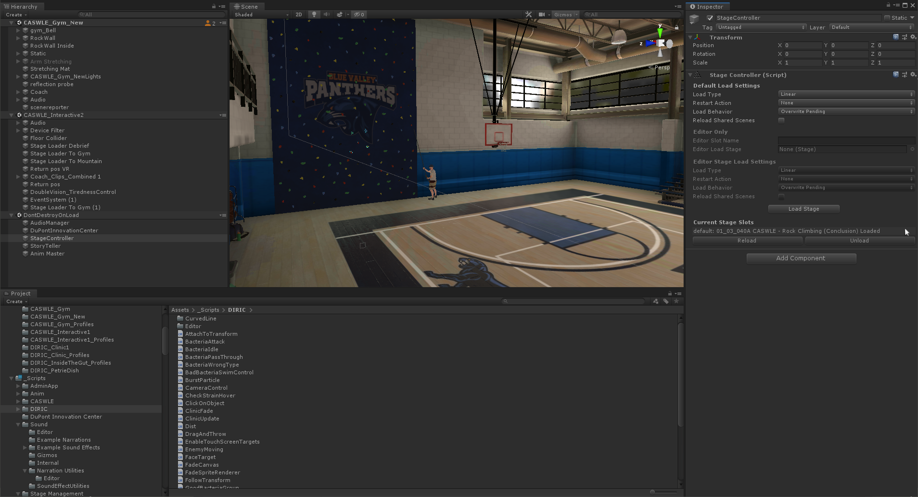Expand Coach_Clips_Combined 1 object

click(18, 177)
